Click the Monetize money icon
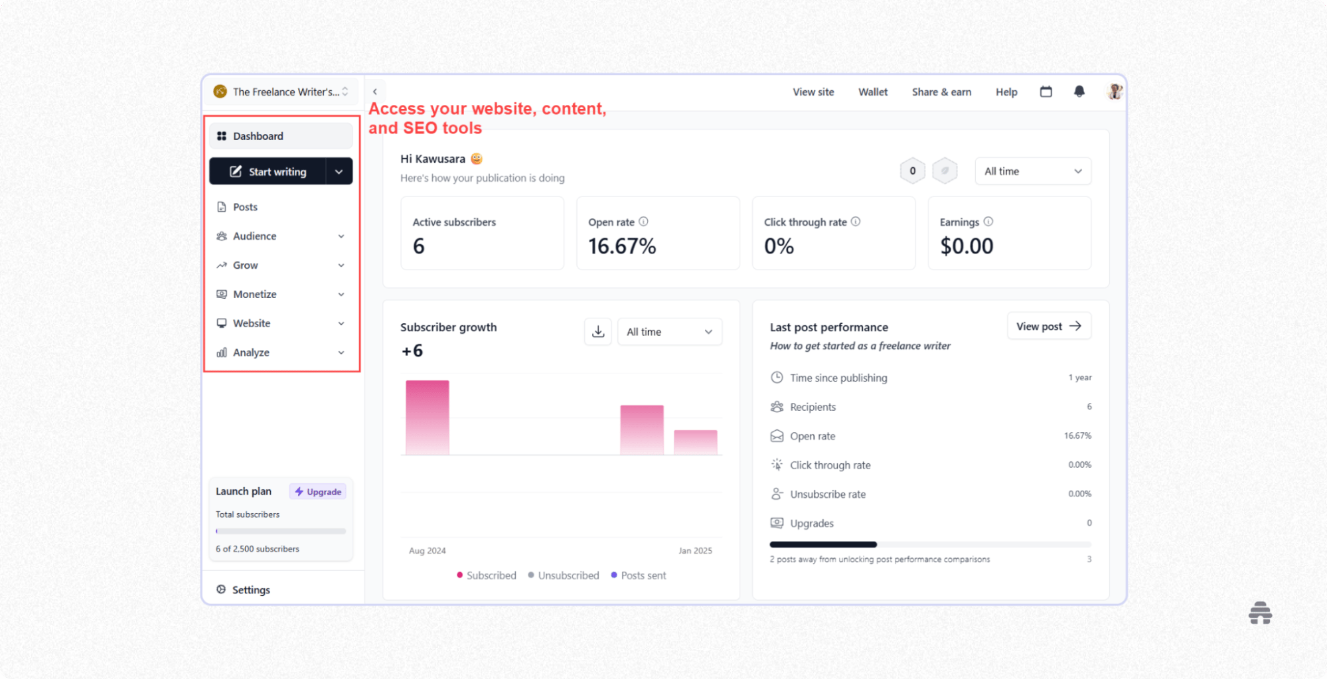The width and height of the screenshot is (1327, 679). (x=222, y=294)
